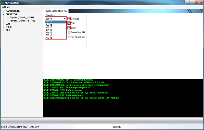Choose 320 кб from the size list
This screenshot has width=204, height=130.
[56, 25]
